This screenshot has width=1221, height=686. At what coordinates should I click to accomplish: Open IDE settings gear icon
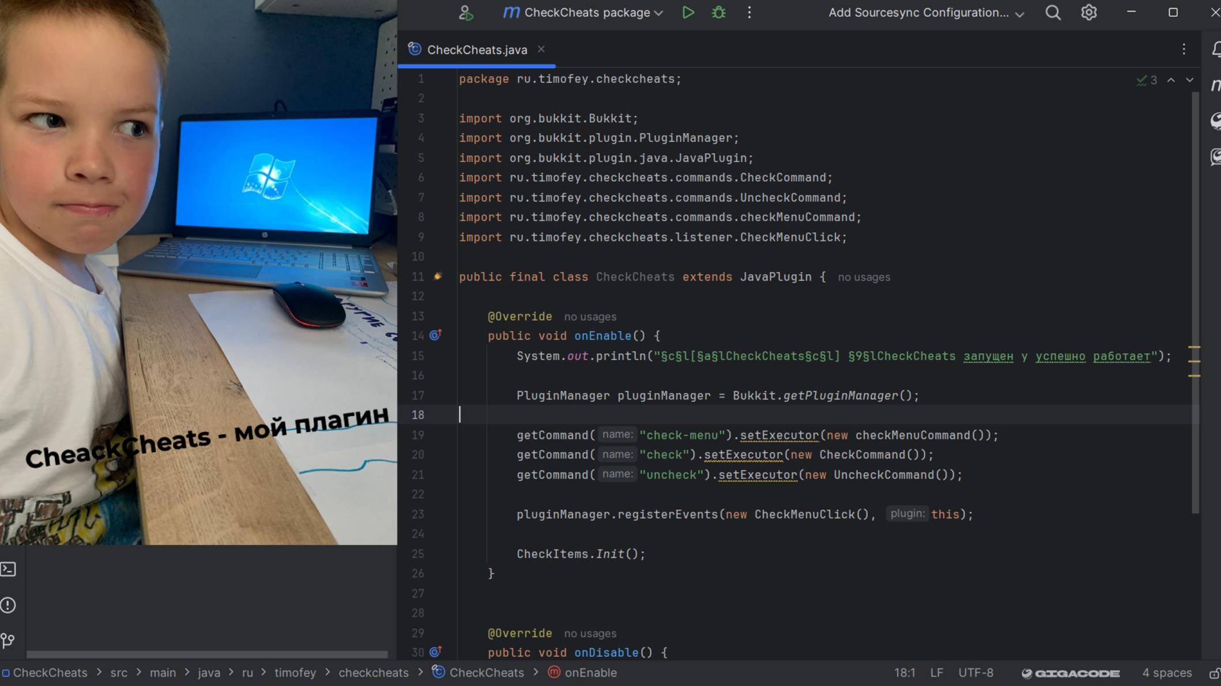click(1088, 13)
